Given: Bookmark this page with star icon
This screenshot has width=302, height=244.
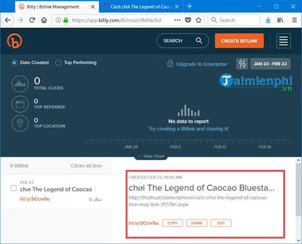Looking at the screenshot, I should pos(199,20).
